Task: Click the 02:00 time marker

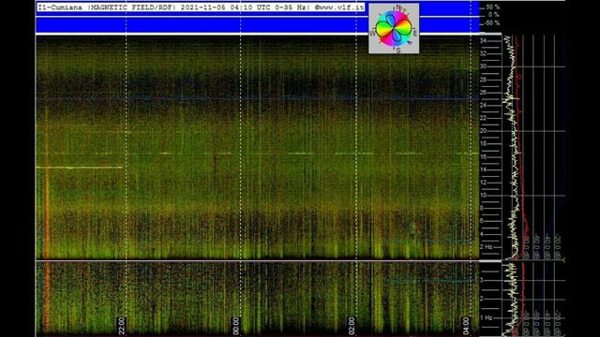Action: pos(351,326)
